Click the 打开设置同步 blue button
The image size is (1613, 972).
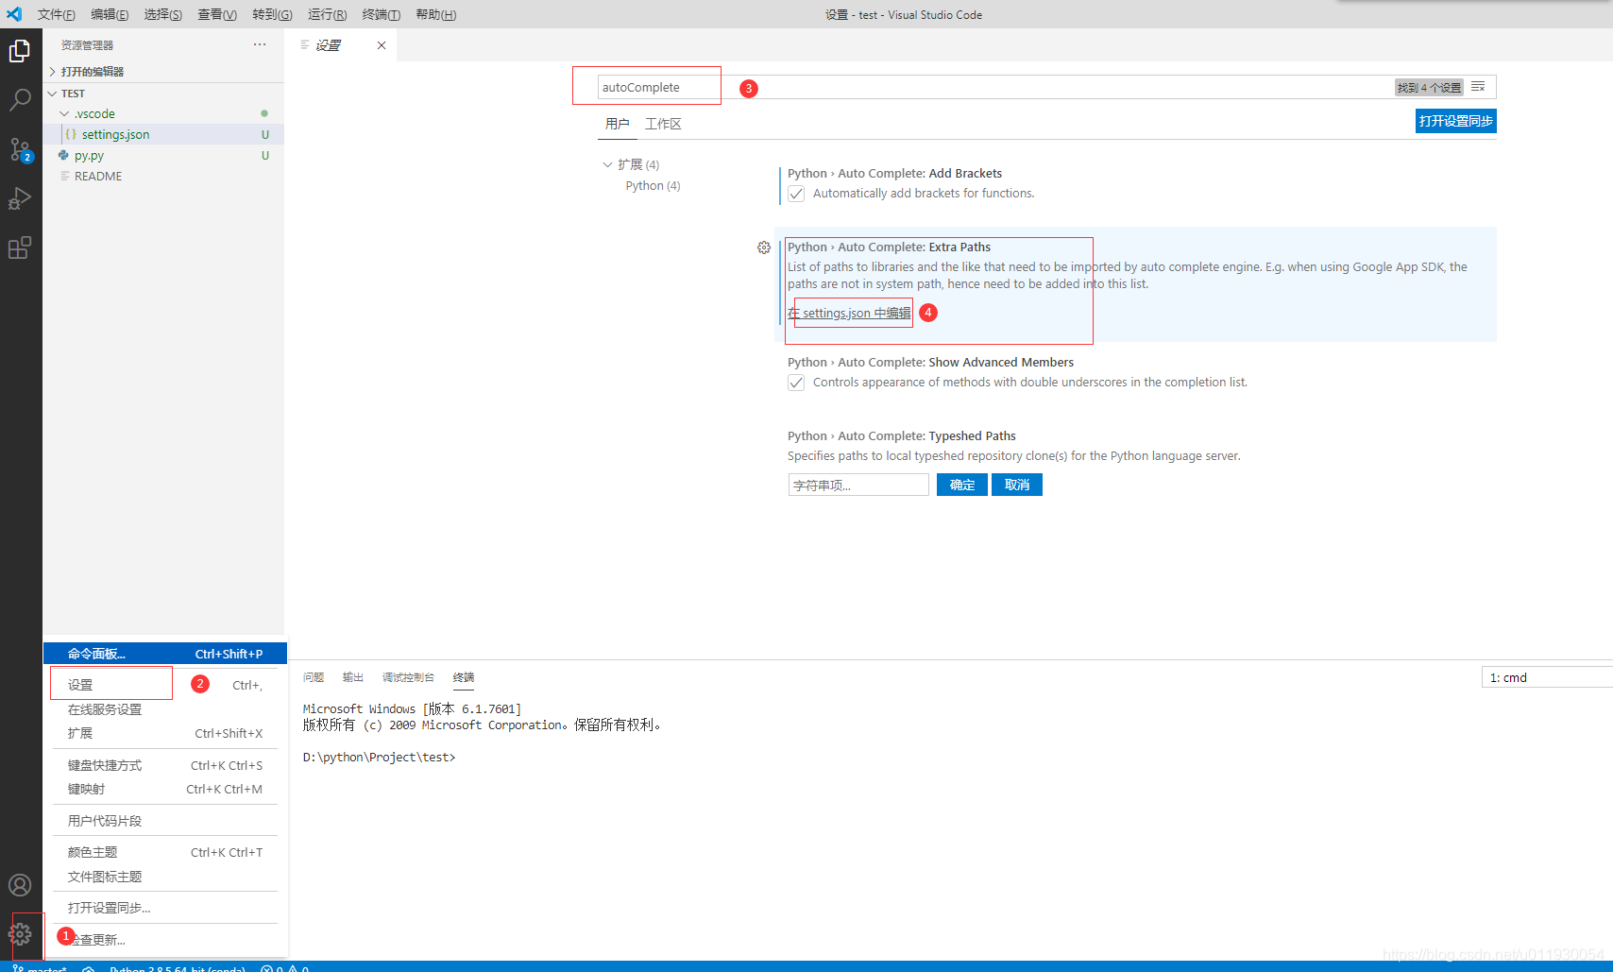tap(1455, 121)
